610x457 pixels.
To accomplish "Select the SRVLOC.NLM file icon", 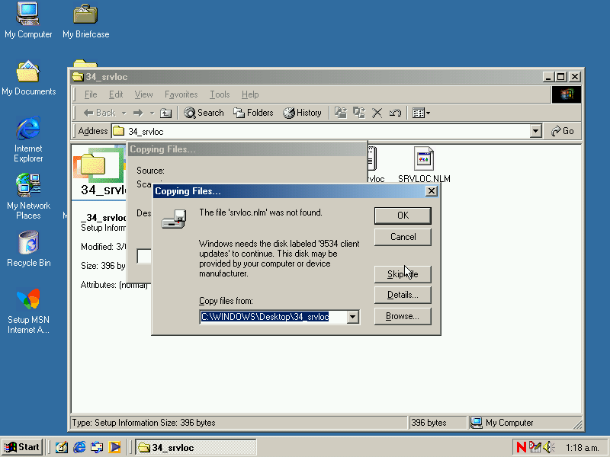I will (424, 165).
